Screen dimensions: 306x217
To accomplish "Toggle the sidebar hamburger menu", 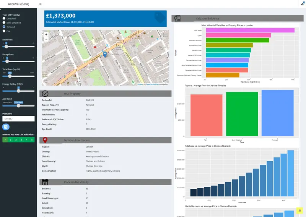I will point(41,4).
